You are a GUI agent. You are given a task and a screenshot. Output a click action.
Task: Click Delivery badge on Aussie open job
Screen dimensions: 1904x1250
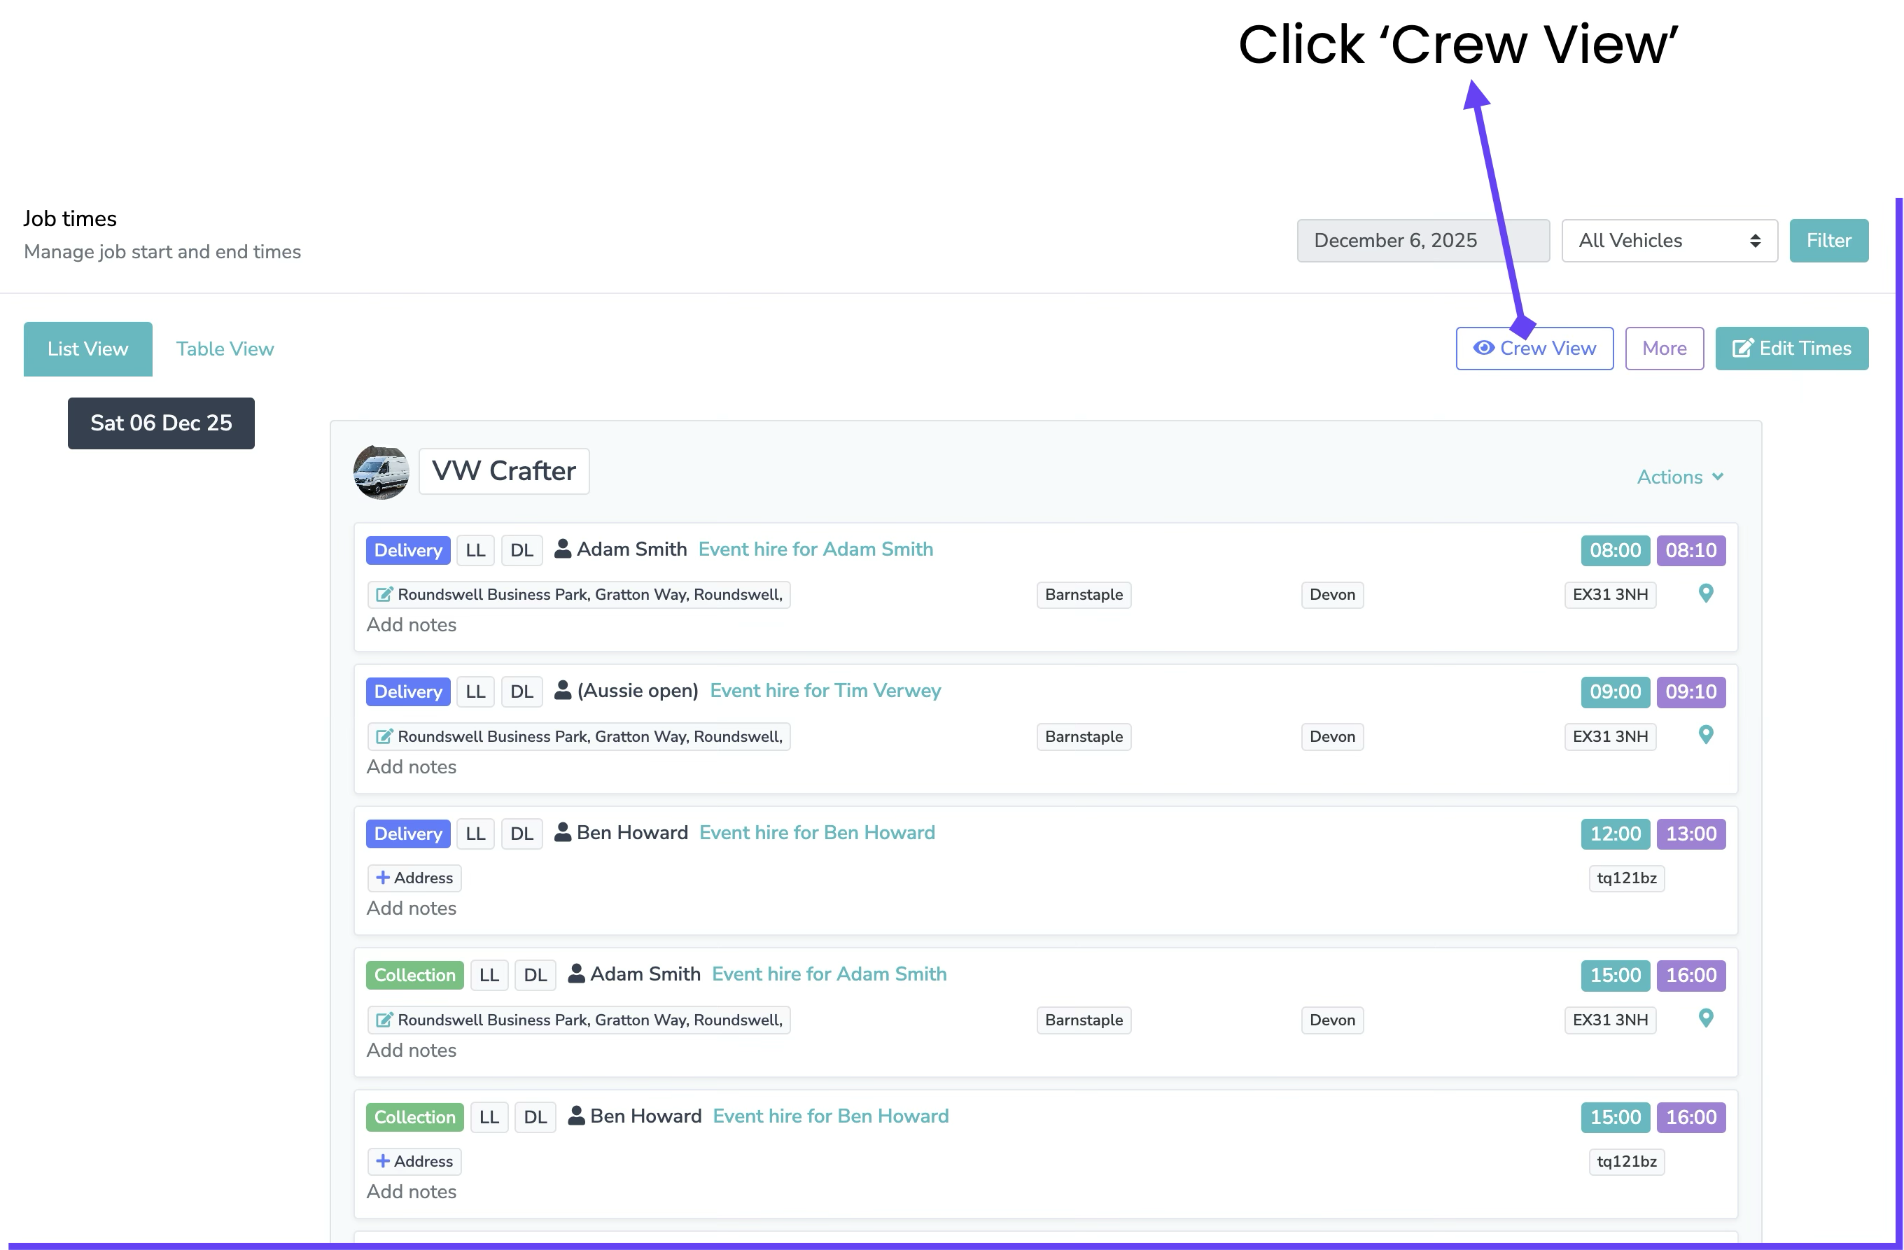click(408, 691)
